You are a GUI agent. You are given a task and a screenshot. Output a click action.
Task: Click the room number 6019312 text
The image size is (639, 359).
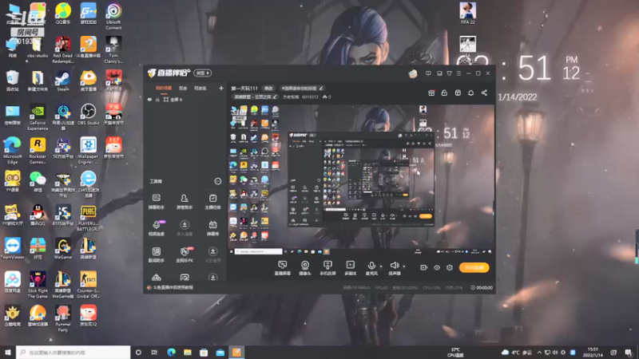[x=310, y=97]
